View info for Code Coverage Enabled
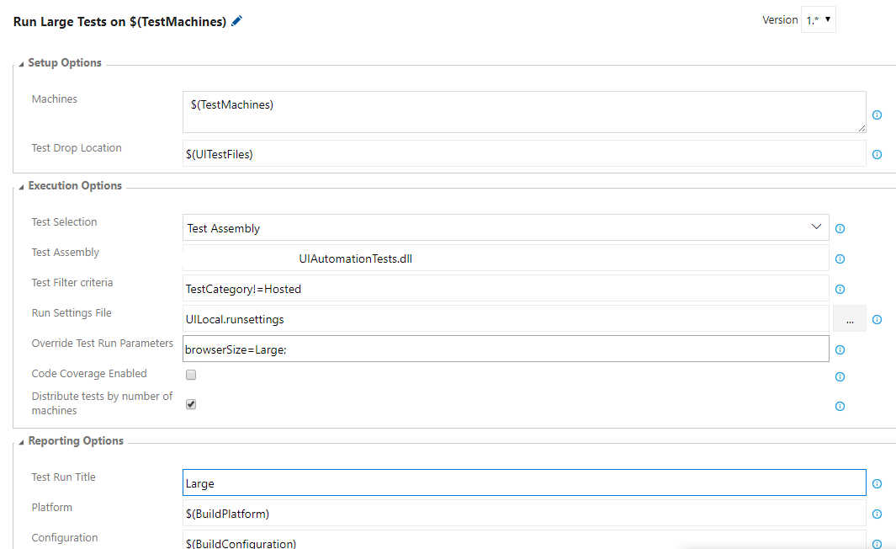The width and height of the screenshot is (896, 549). [840, 376]
